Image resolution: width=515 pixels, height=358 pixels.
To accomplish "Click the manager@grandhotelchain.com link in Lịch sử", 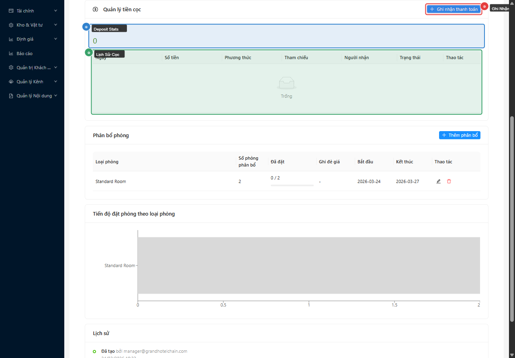I will point(153,351).
